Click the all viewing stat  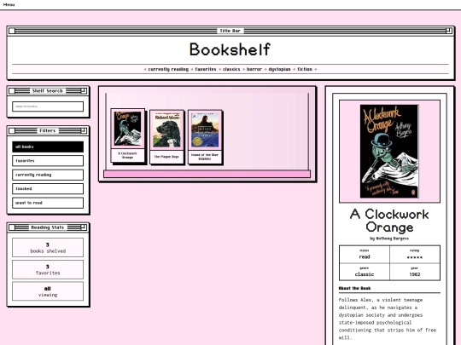click(48, 291)
